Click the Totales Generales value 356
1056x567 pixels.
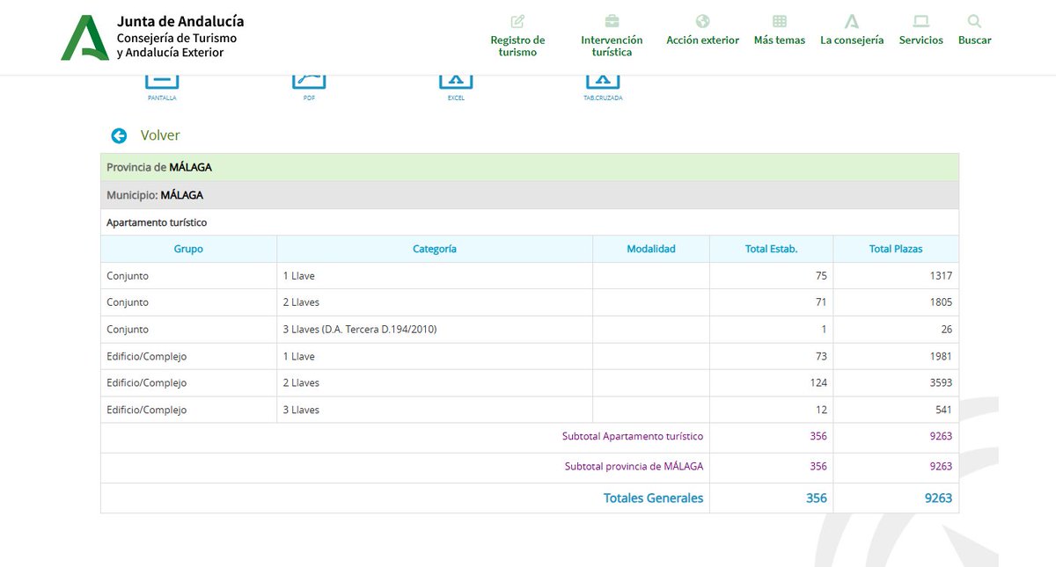pyautogui.click(x=817, y=498)
